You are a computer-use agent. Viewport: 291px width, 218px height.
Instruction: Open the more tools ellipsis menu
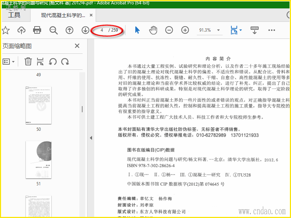click(271, 30)
